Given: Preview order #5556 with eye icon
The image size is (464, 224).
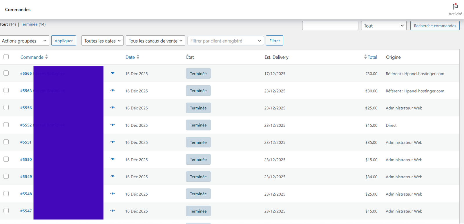Looking at the screenshot, I should (113, 108).
